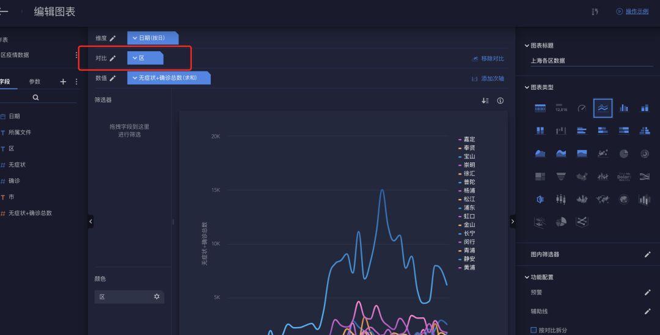Select the rose pie chart type
Image resolution: width=660 pixels, height=335 pixels.
click(561, 222)
